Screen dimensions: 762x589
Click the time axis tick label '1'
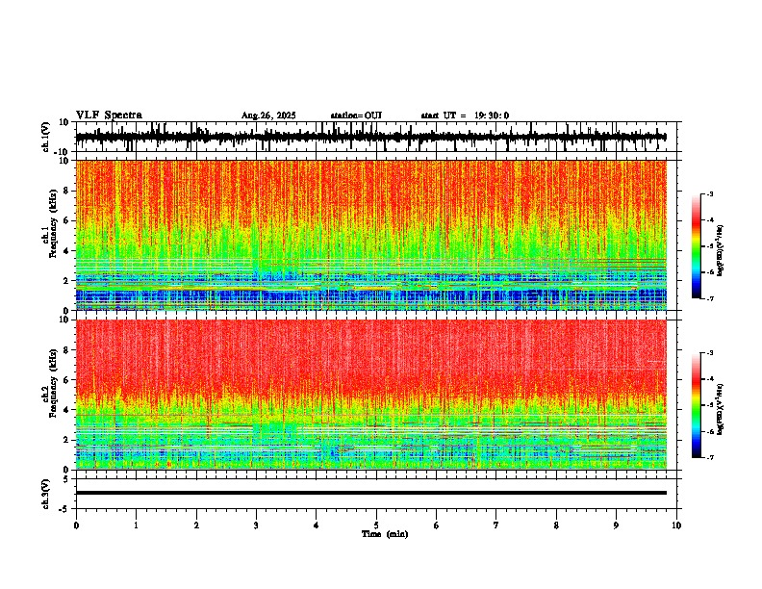136,525
